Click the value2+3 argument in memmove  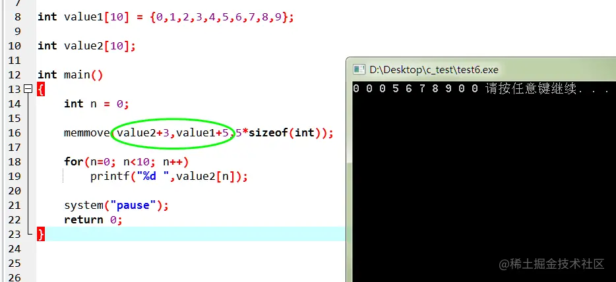[143, 133]
